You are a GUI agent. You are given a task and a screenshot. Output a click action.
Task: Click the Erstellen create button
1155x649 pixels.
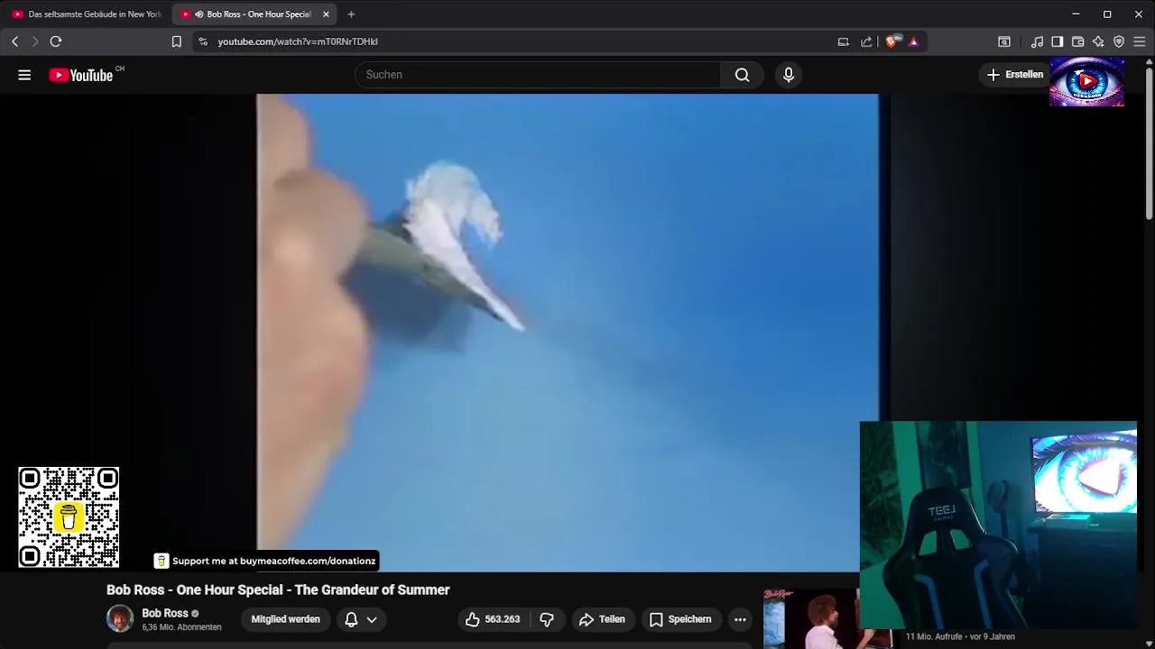[1015, 75]
